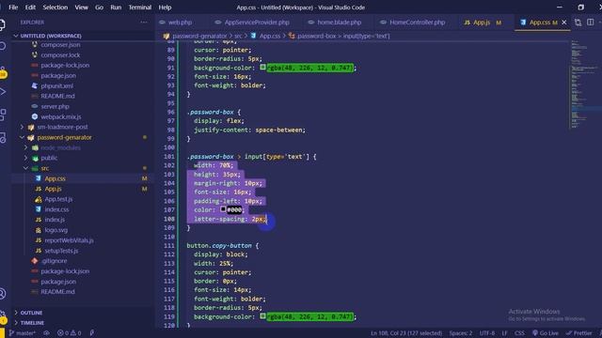Open webpack.mix.js file

tap(60, 116)
